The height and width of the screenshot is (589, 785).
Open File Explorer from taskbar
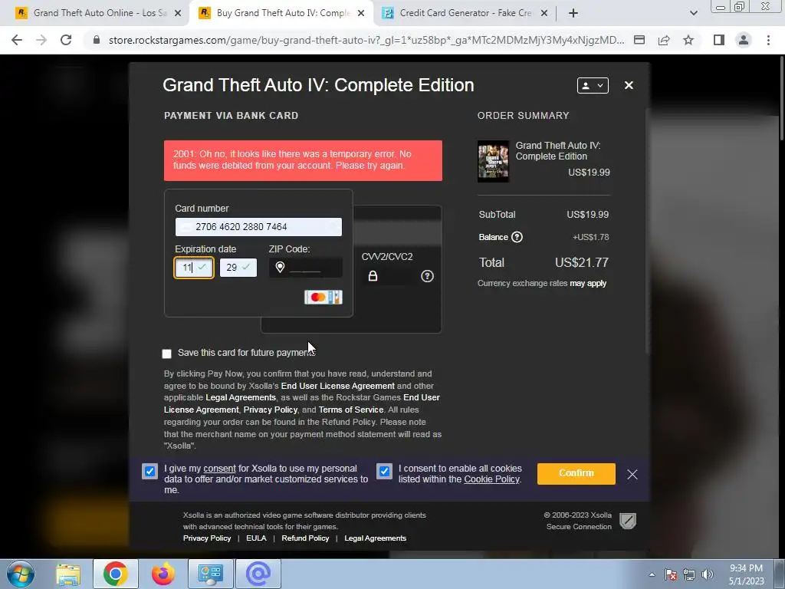click(x=68, y=574)
